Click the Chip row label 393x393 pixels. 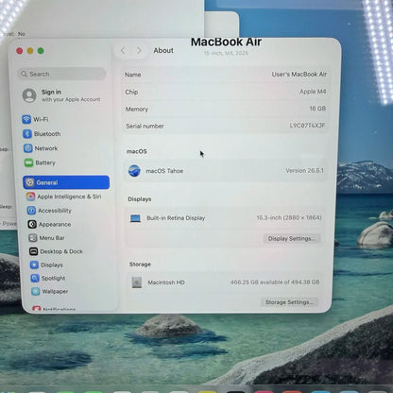(131, 92)
